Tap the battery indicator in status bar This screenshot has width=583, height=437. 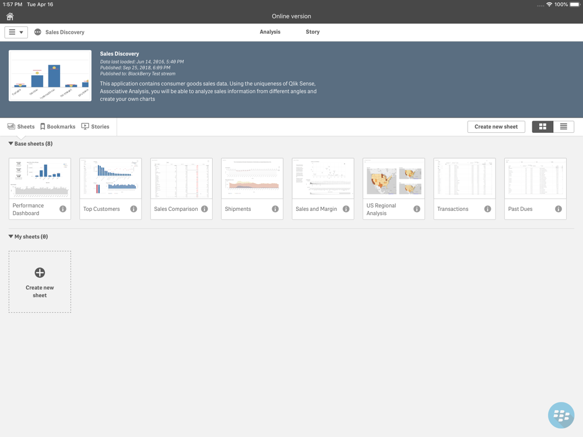[x=575, y=5]
